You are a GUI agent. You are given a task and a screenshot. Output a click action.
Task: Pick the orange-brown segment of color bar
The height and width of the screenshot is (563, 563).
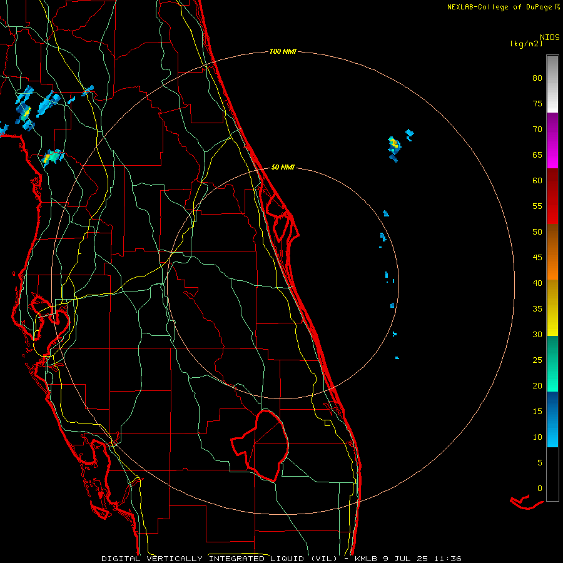point(552,251)
